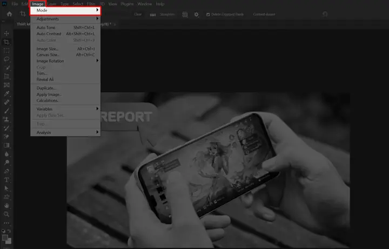
Task: Select the Path Selection arrow tool
Action: 6,189
